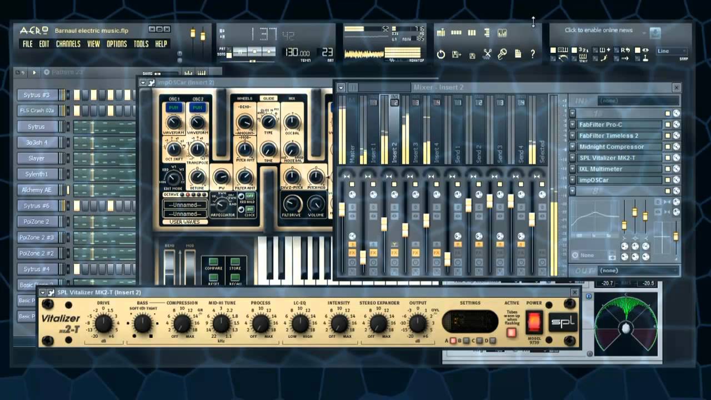Open the EDIT menu
This screenshot has height=400, width=711.
pyautogui.click(x=44, y=44)
